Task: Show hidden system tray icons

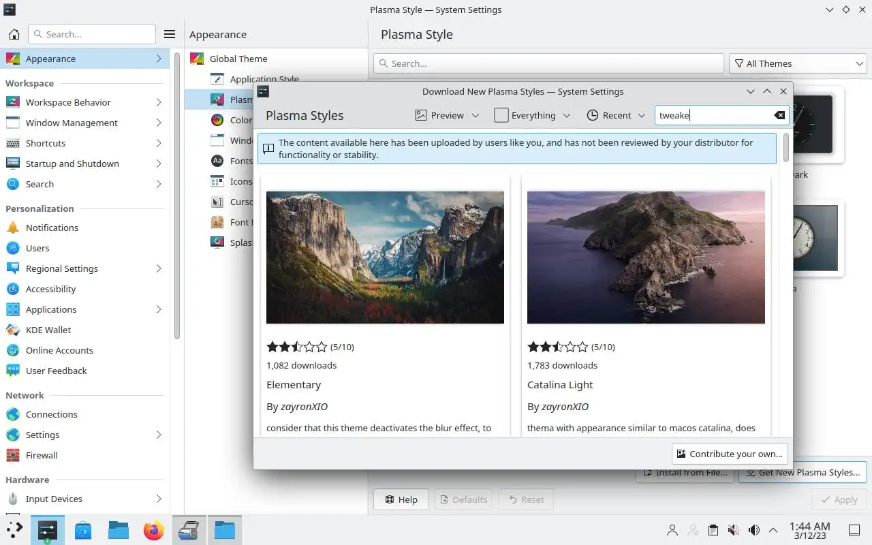Action: coord(773,530)
